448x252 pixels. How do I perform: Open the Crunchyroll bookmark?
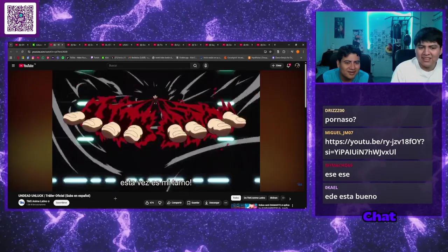[234, 58]
